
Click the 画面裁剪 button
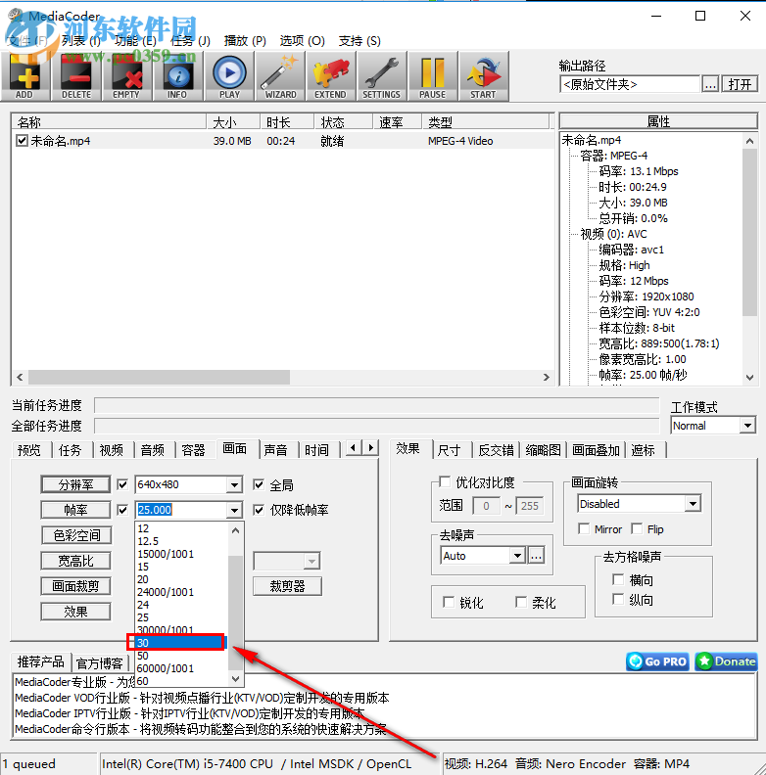pos(76,586)
